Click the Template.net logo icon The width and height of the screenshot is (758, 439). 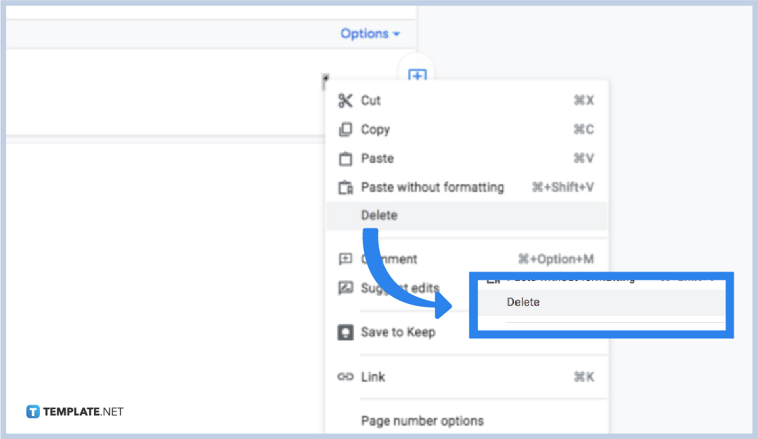[32, 410]
